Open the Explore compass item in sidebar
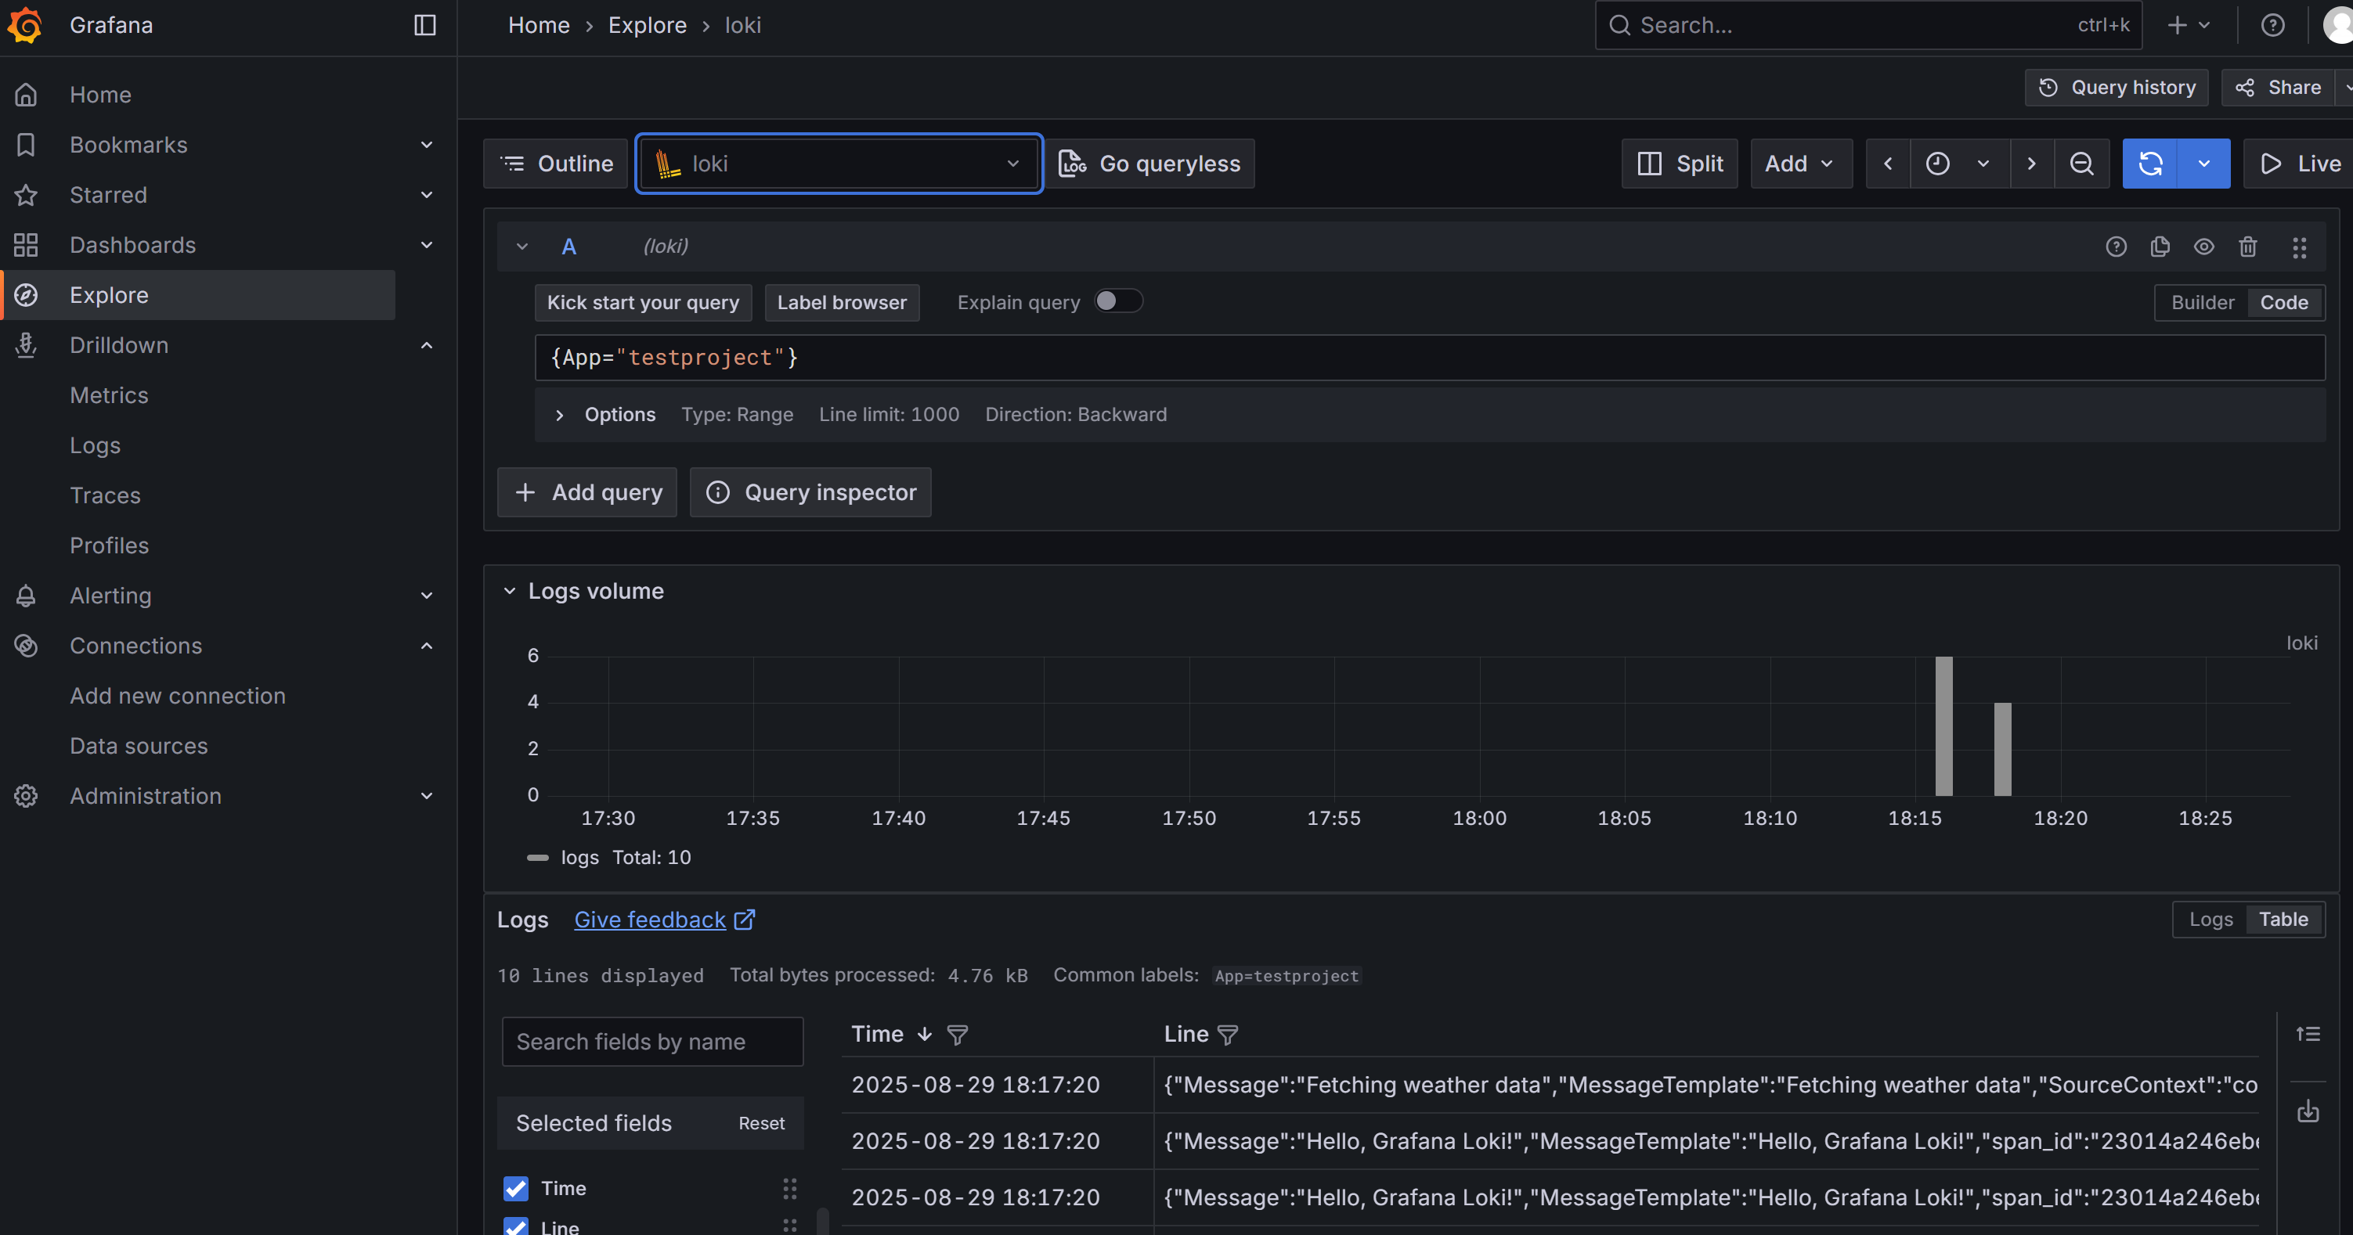 [x=199, y=295]
